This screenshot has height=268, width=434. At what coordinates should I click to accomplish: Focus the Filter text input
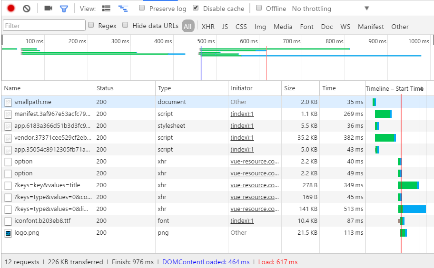tap(44, 25)
